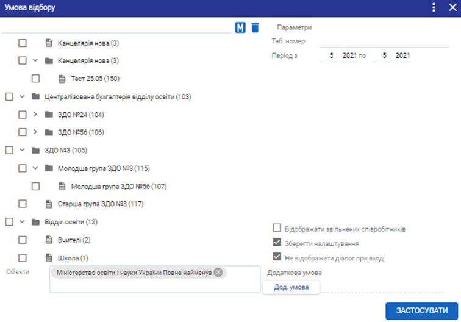Open the three-dot options menu
This screenshot has width=461, height=322.
pyautogui.click(x=434, y=7)
